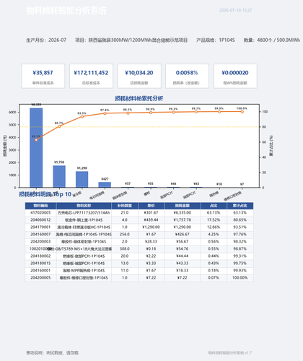Click the Pareto line point at 80.7%
The height and width of the screenshot is (361, 303).
[59, 126]
